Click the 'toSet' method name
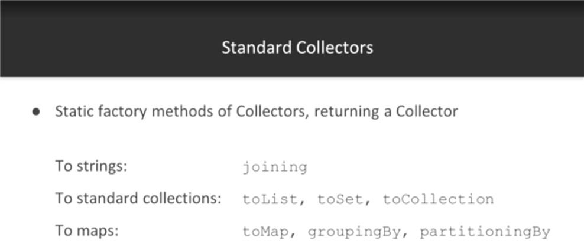 [x=340, y=199]
